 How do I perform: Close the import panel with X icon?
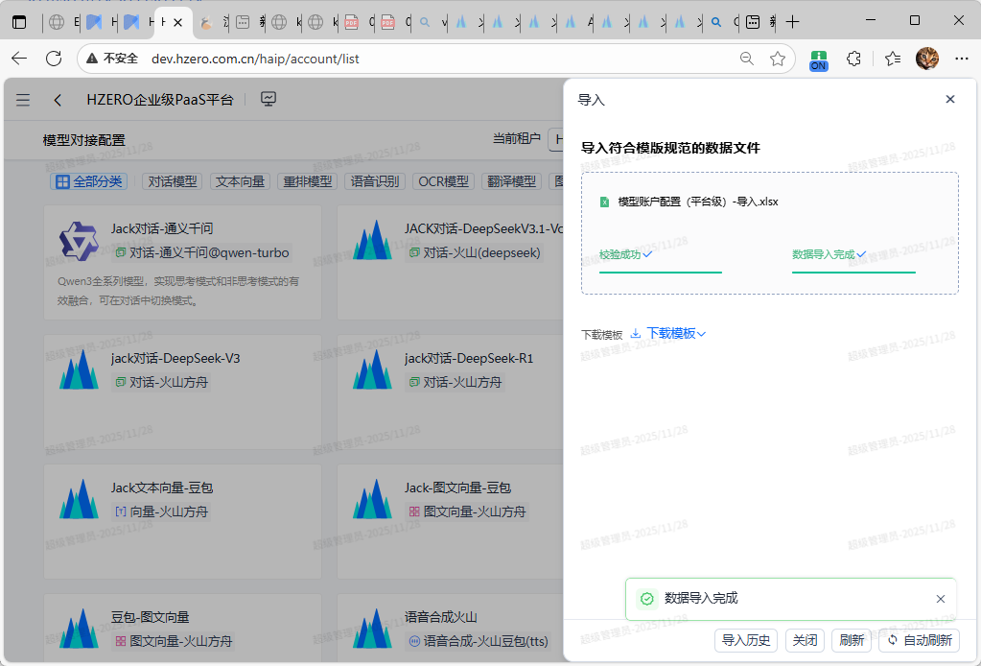click(x=949, y=100)
